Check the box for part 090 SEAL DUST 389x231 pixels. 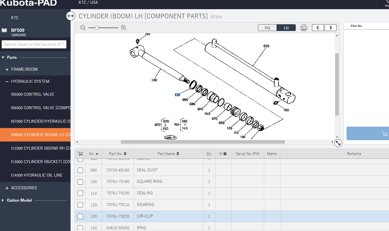pyautogui.click(x=80, y=170)
